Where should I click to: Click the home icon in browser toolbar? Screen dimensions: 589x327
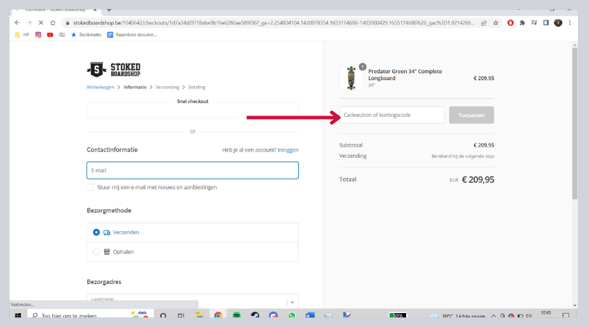tap(53, 22)
